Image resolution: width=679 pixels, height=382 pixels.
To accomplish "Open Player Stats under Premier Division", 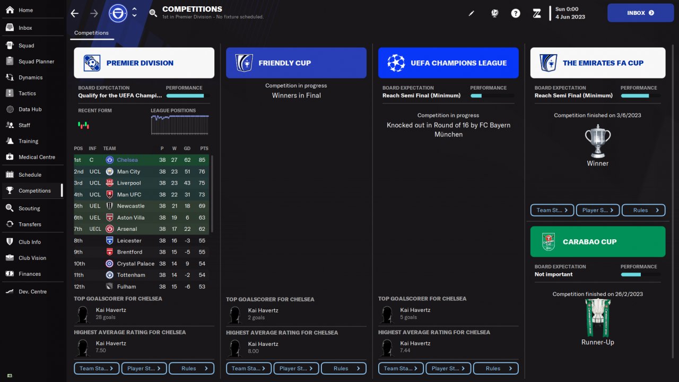I will tap(144, 368).
